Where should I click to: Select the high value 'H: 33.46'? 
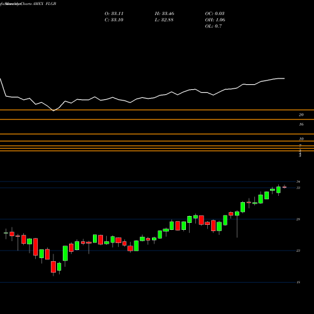[165, 14]
